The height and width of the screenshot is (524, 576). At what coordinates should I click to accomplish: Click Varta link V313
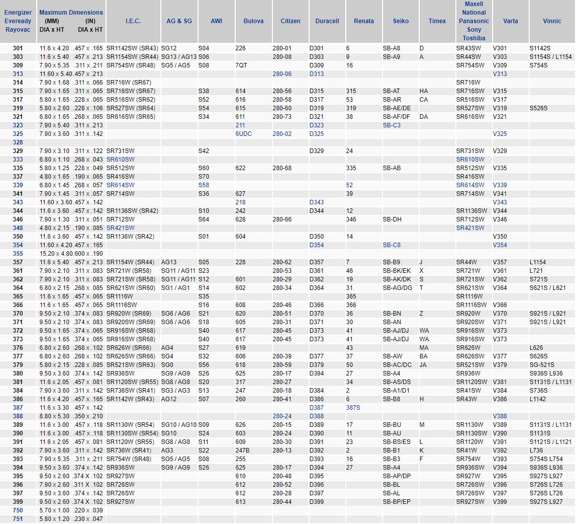point(500,74)
